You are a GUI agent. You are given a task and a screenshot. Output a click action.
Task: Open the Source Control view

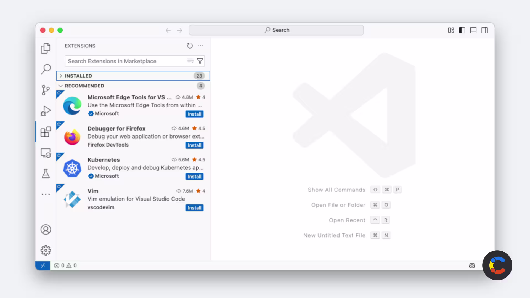coord(46,90)
